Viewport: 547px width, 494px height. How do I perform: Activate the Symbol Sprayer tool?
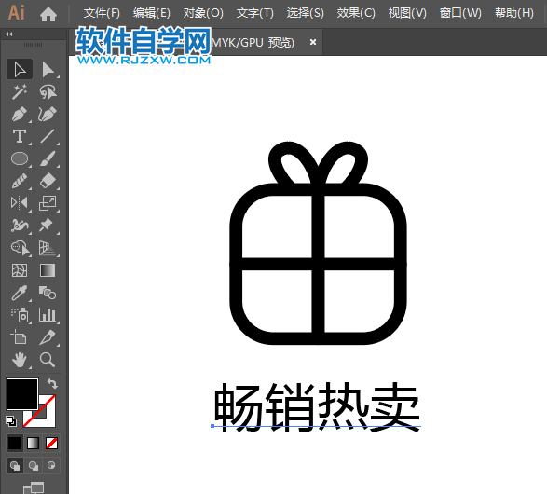pos(20,315)
